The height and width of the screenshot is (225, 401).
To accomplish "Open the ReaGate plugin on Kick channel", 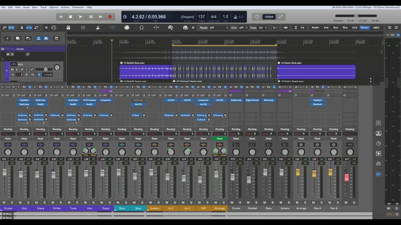I will 24,100.
